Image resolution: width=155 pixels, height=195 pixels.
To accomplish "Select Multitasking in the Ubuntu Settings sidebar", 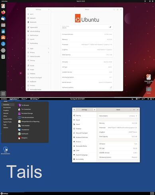I will [x=39, y=43].
